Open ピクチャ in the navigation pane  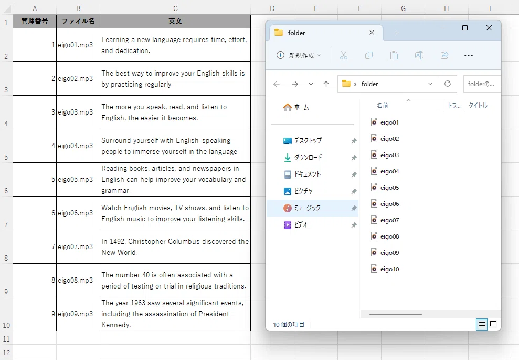tap(298, 191)
